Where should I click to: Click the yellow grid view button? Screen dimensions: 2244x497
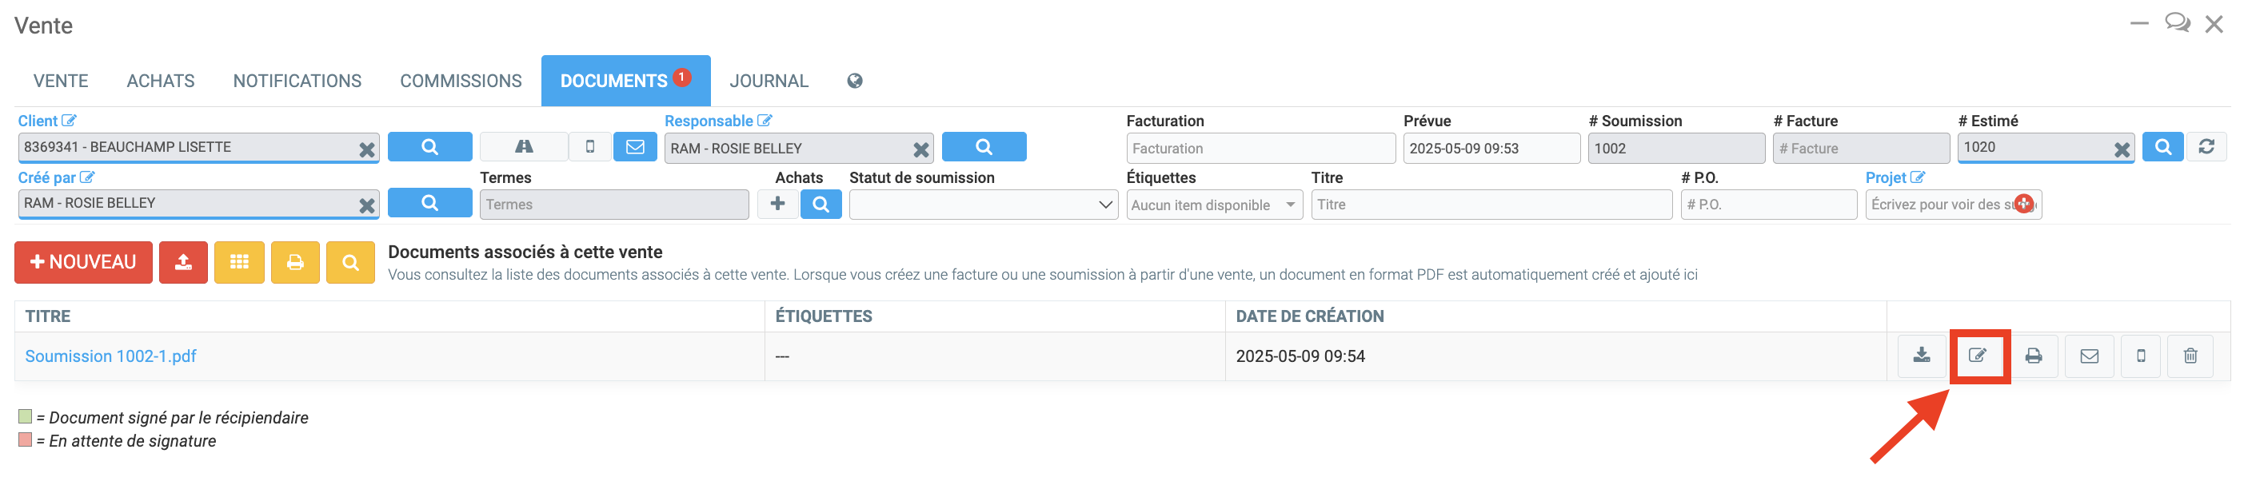pos(238,262)
